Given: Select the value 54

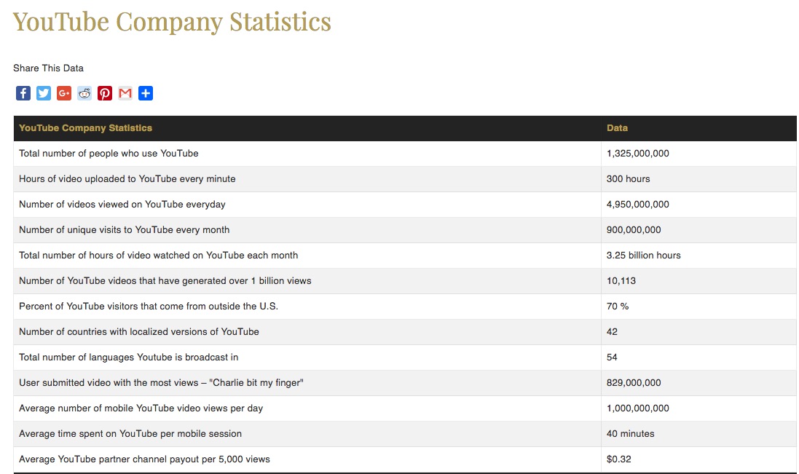Looking at the screenshot, I should pyautogui.click(x=612, y=357).
